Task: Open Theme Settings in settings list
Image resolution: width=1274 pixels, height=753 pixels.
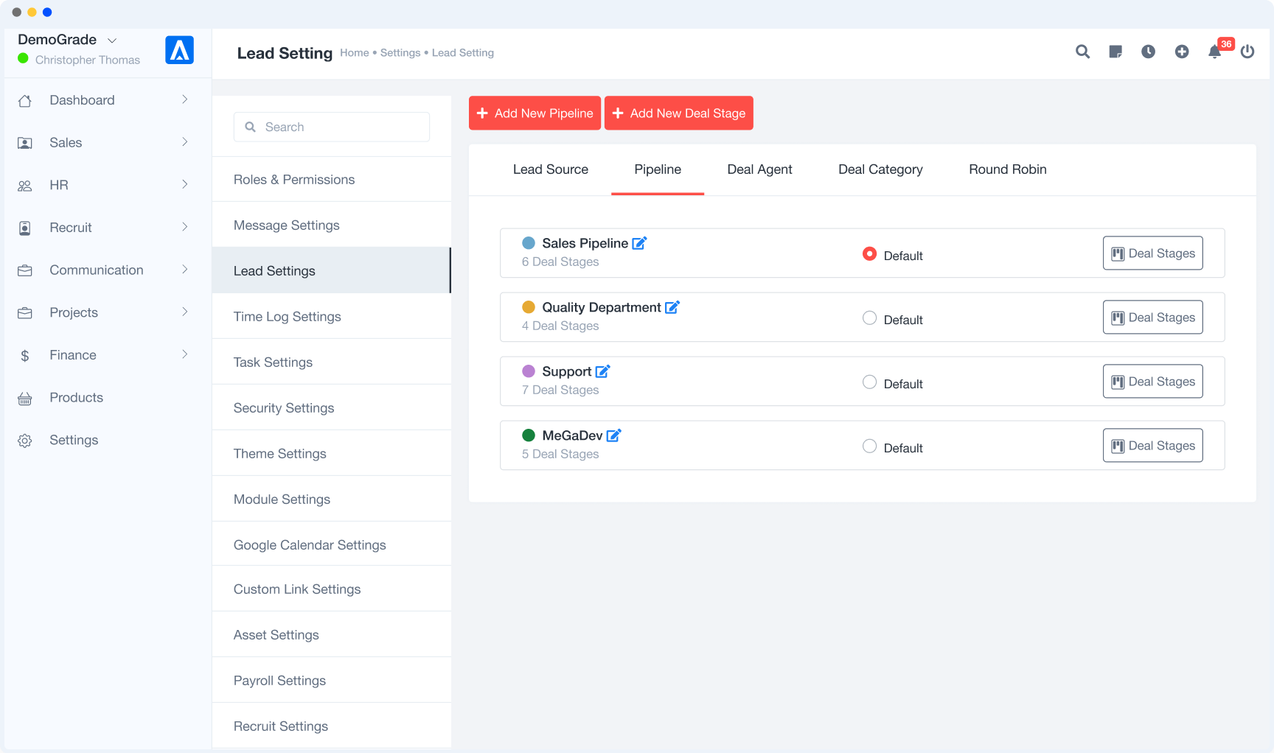Action: [332, 453]
